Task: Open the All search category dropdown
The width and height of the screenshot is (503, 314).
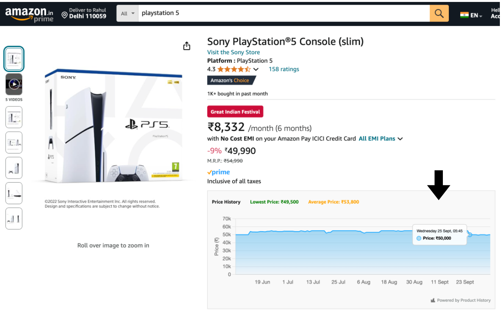Action: tap(128, 13)
